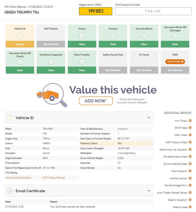196x212 pixels.
Task: Click Security Watch checkmark icon
Action: (x=144, y=36)
